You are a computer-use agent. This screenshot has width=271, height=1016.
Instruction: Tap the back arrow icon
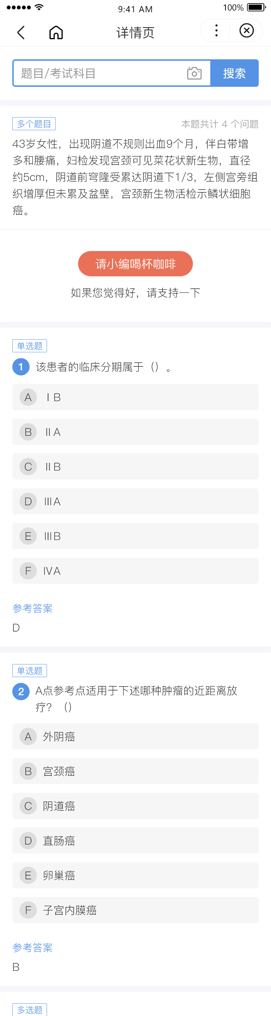[x=21, y=32]
